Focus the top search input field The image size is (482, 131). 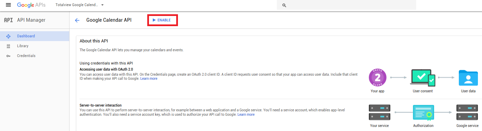pyautogui.click(x=346, y=5)
